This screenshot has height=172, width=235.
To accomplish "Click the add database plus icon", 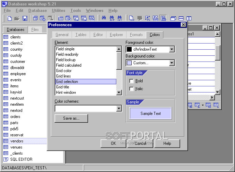I will (x=43, y=18).
